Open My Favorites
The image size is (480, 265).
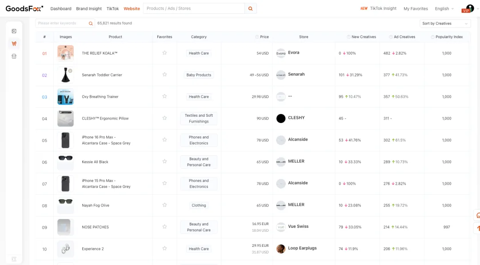coord(416,8)
